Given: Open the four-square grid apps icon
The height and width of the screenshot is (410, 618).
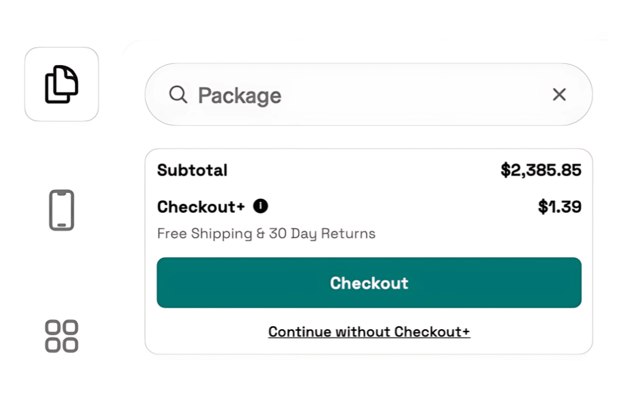Looking at the screenshot, I should [x=61, y=336].
